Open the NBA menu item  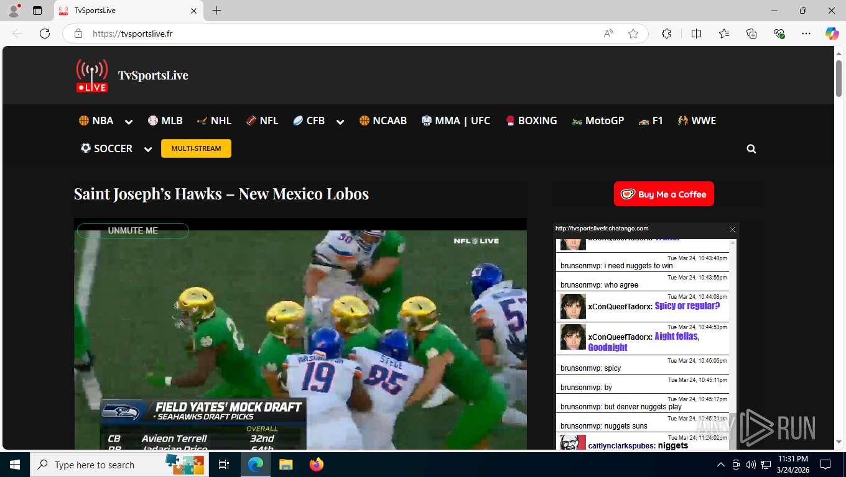click(x=96, y=120)
